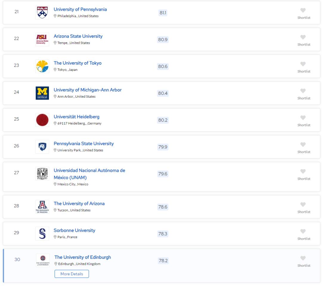Shortlist The University of Edinburgh
This screenshot has width=322, height=287.
coord(303,258)
